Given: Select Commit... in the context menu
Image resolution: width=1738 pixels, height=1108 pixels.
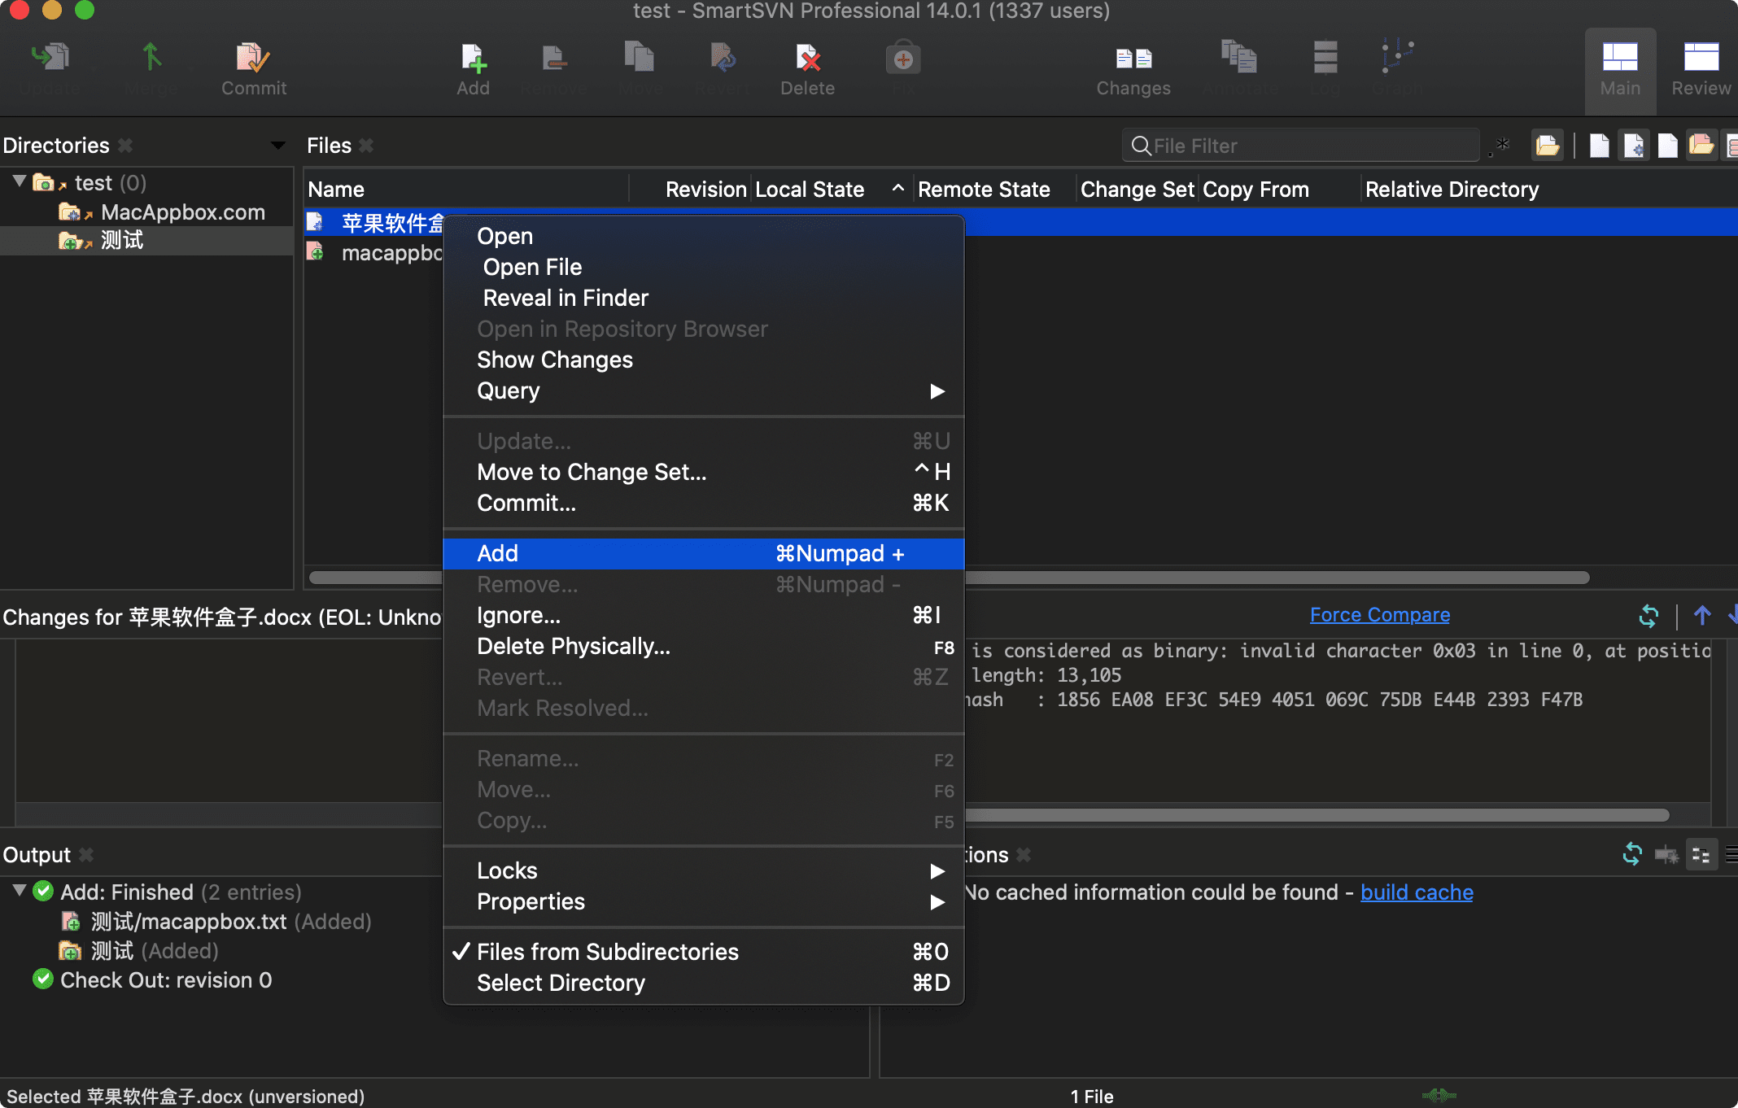Looking at the screenshot, I should (704, 504).
